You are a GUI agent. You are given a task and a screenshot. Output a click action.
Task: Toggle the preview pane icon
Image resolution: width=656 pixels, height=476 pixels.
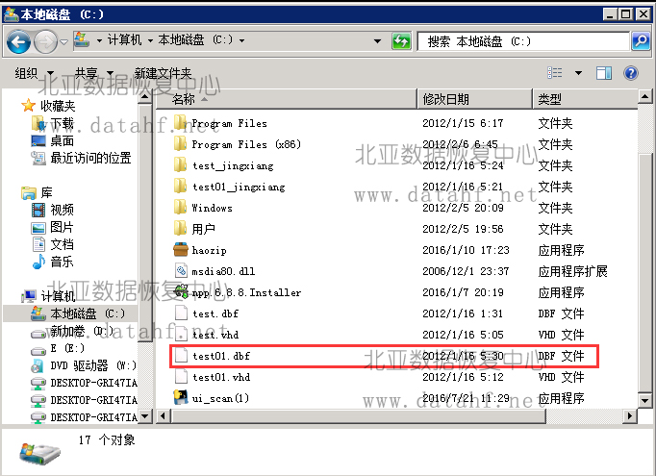point(604,73)
